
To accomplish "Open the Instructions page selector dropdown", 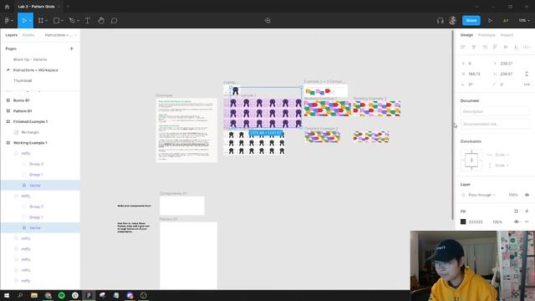I will (x=61, y=35).
